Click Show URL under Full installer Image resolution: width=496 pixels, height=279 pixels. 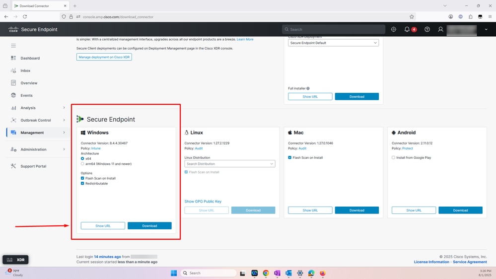click(310, 96)
